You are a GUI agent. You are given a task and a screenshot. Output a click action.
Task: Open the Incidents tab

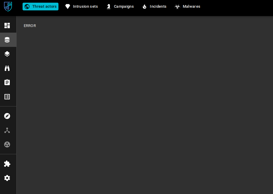tap(154, 7)
